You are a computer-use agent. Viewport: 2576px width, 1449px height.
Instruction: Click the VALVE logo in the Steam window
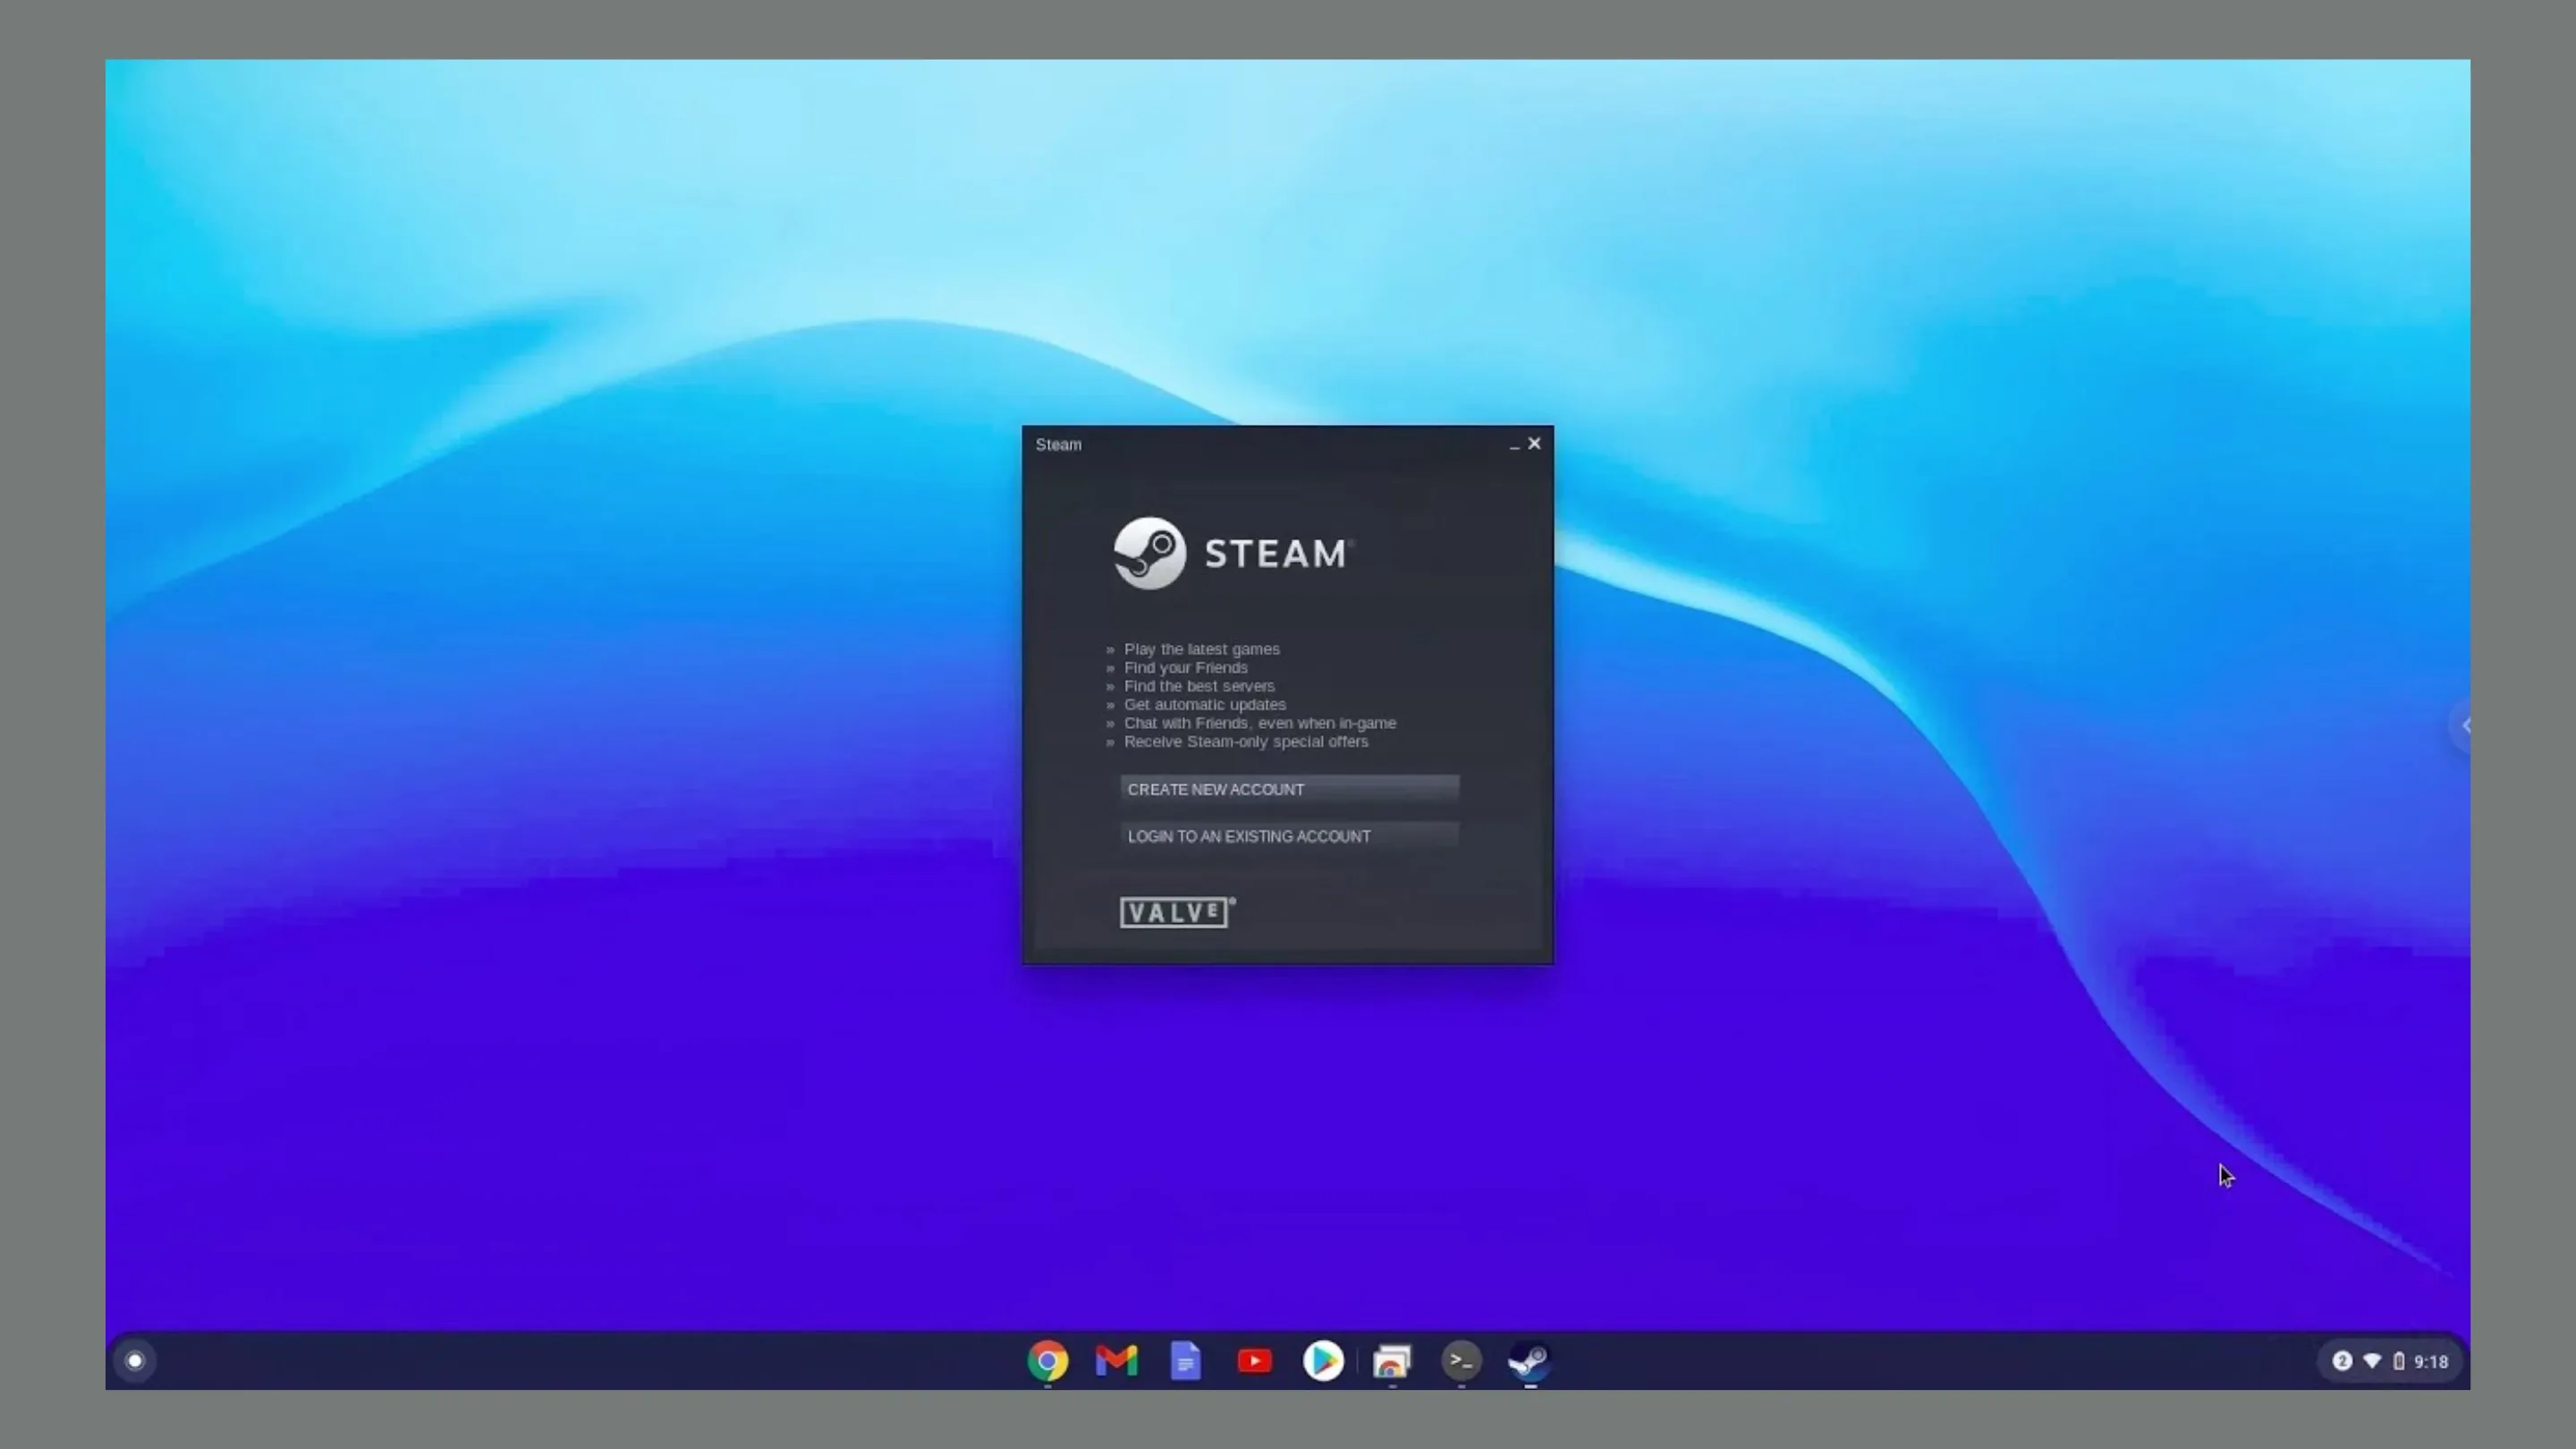click(1176, 912)
